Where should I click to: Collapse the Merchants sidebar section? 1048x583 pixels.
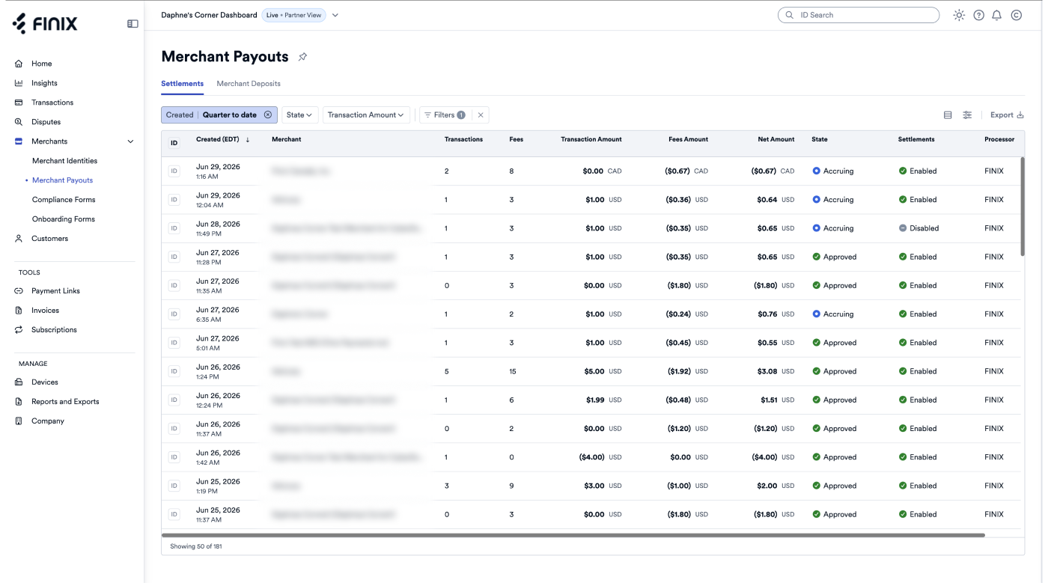click(131, 141)
